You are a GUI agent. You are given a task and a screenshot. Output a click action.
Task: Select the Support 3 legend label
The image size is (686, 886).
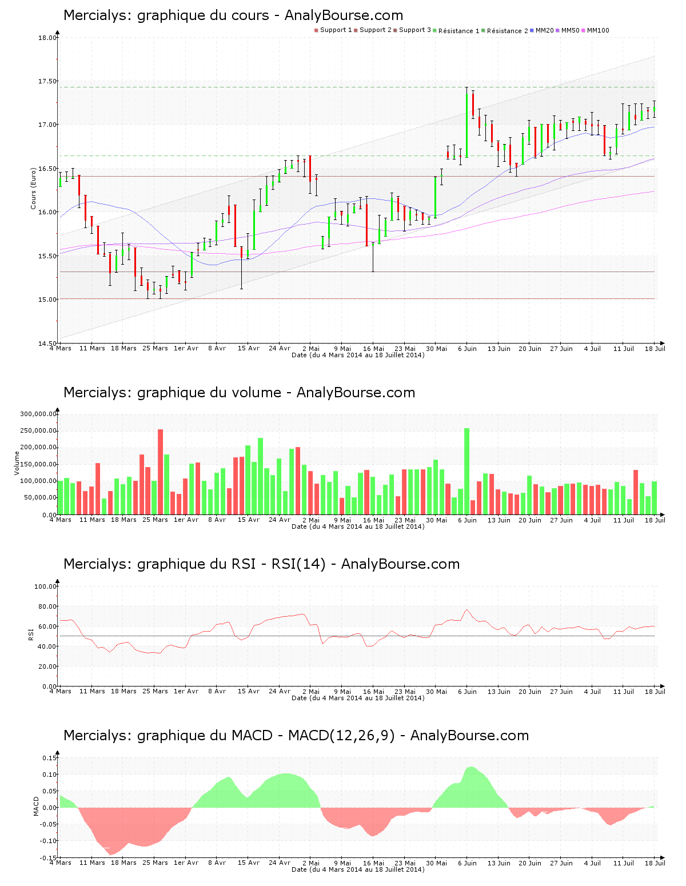(415, 30)
